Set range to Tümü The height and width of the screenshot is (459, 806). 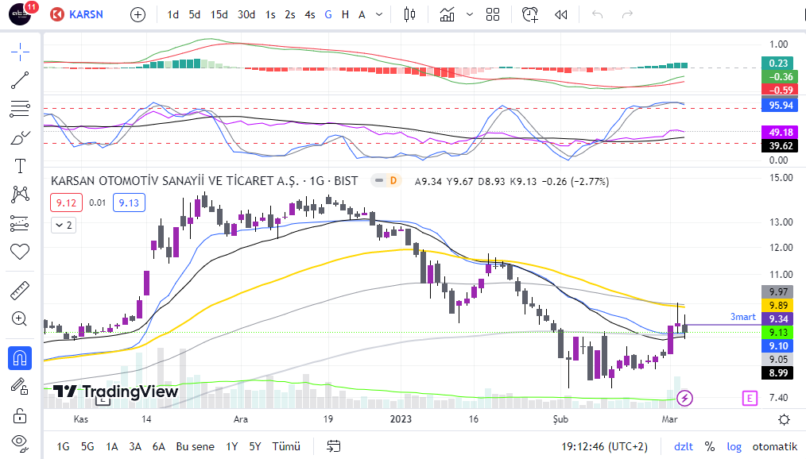tap(286, 446)
